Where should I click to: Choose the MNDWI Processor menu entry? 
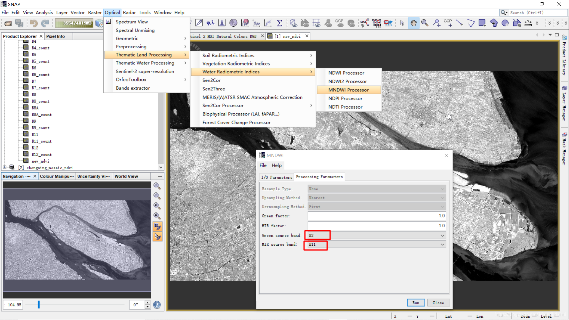tap(349, 90)
